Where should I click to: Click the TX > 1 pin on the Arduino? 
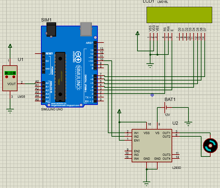[x=95, y=97]
